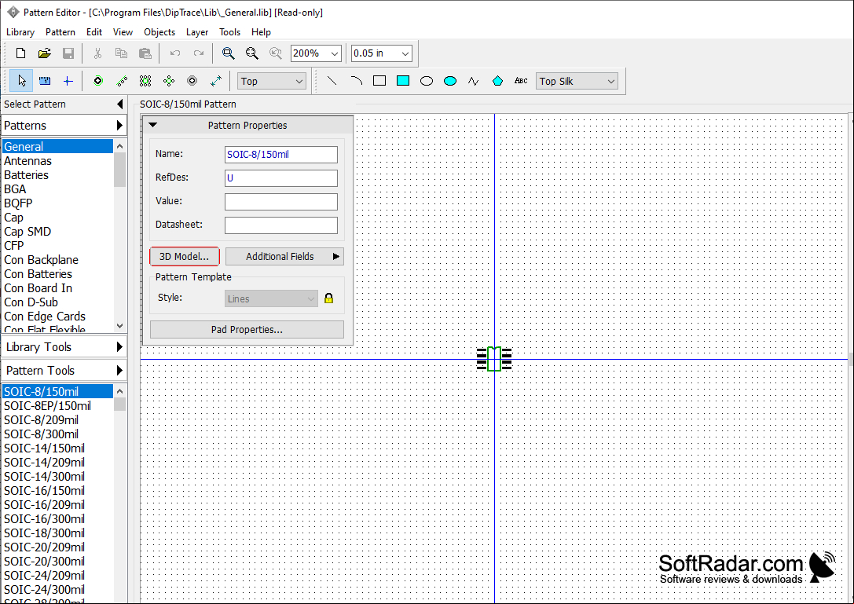Select the dimension arrow tool
The height and width of the screenshot is (604, 854).
tap(216, 81)
